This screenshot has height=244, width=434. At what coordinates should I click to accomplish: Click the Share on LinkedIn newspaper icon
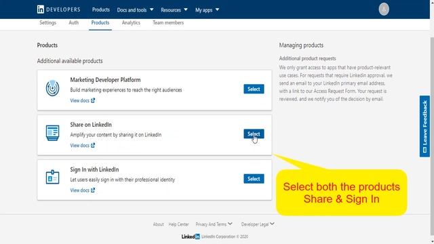52,133
